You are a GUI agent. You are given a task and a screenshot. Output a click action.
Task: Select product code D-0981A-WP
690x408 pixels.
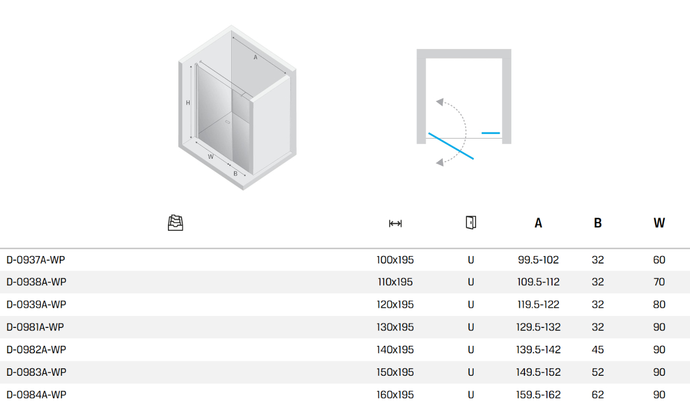coord(35,327)
